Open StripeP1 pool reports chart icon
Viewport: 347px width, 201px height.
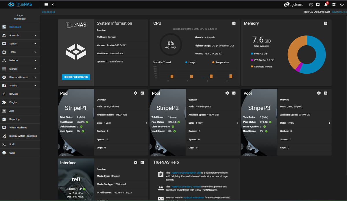142,93
